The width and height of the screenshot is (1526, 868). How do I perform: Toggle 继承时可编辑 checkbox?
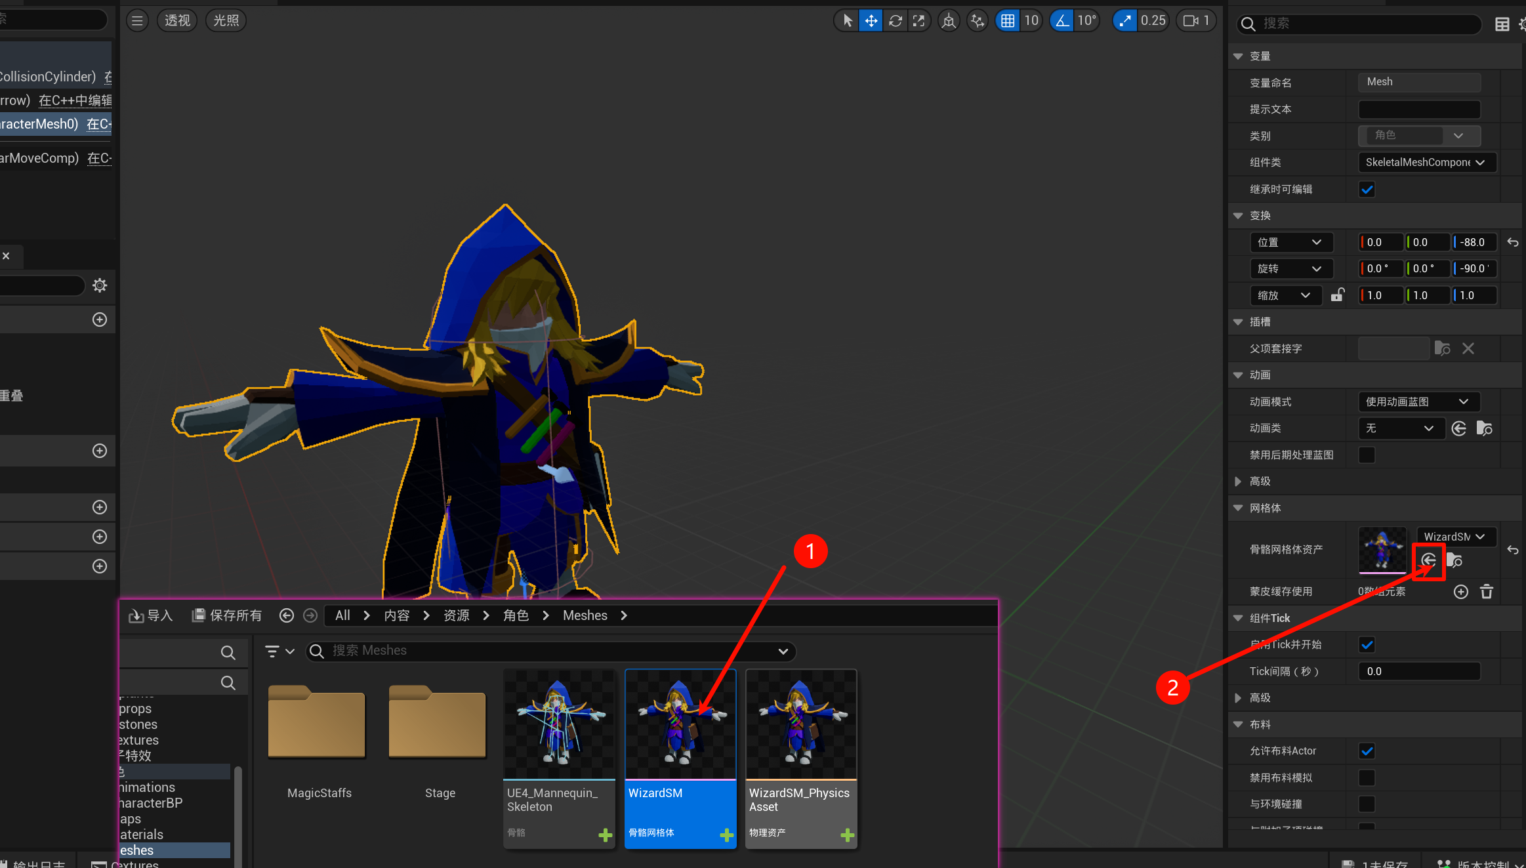tap(1367, 190)
